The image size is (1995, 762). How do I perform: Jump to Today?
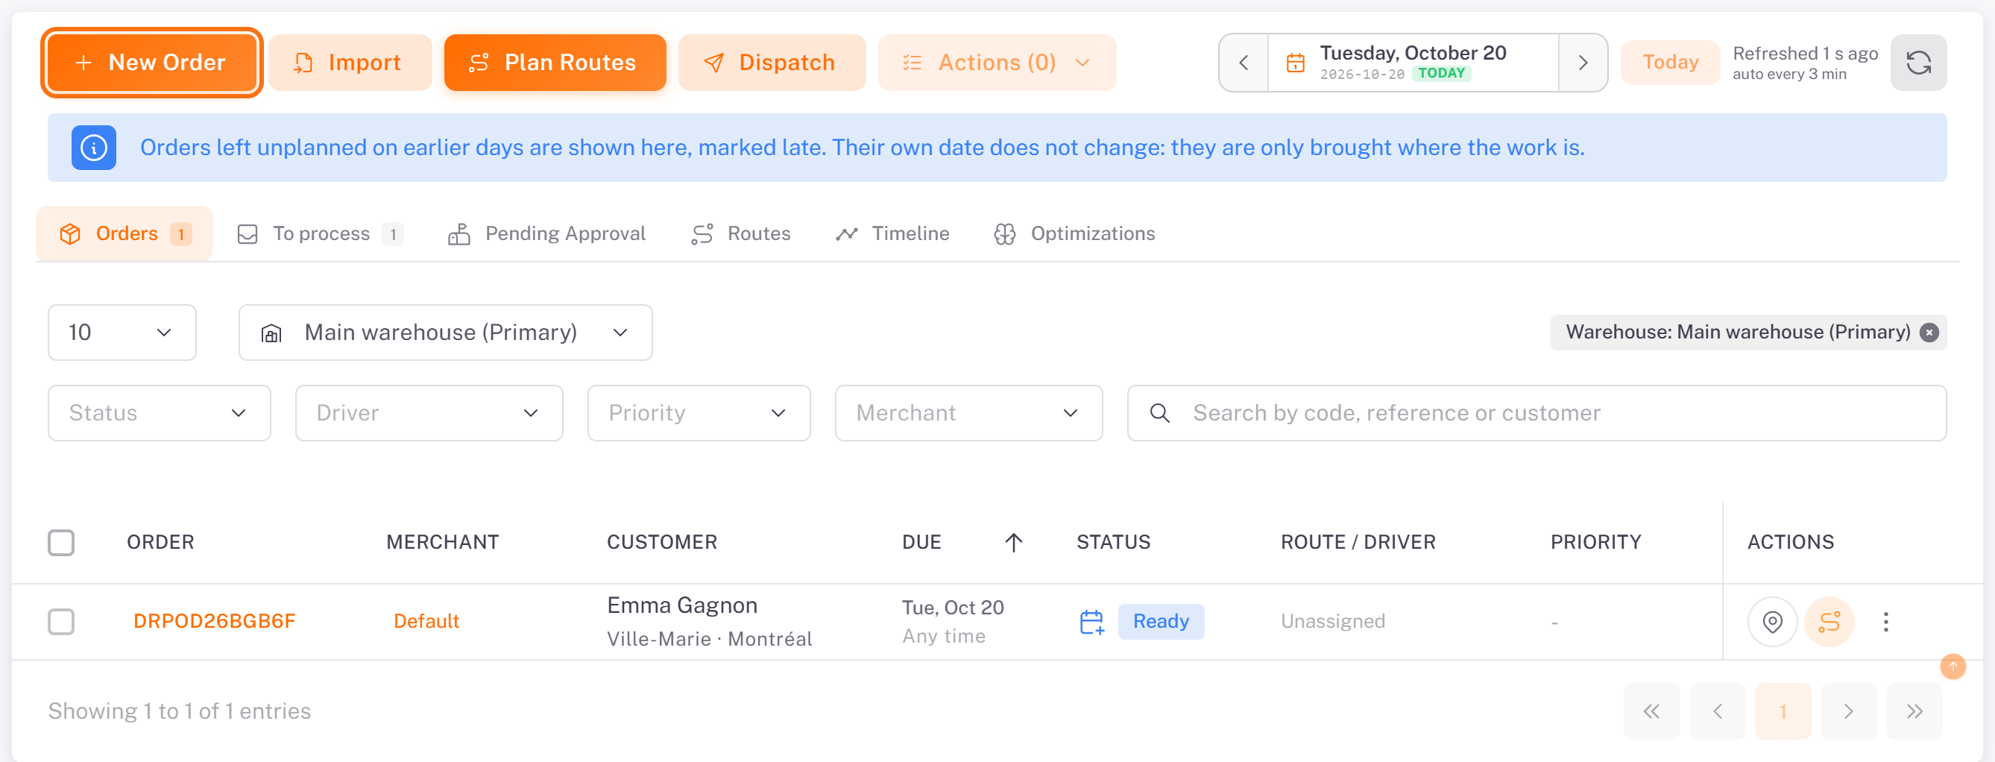[1670, 62]
